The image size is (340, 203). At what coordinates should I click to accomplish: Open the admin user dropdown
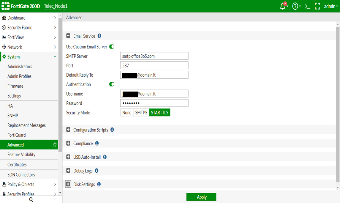[x=331, y=6]
